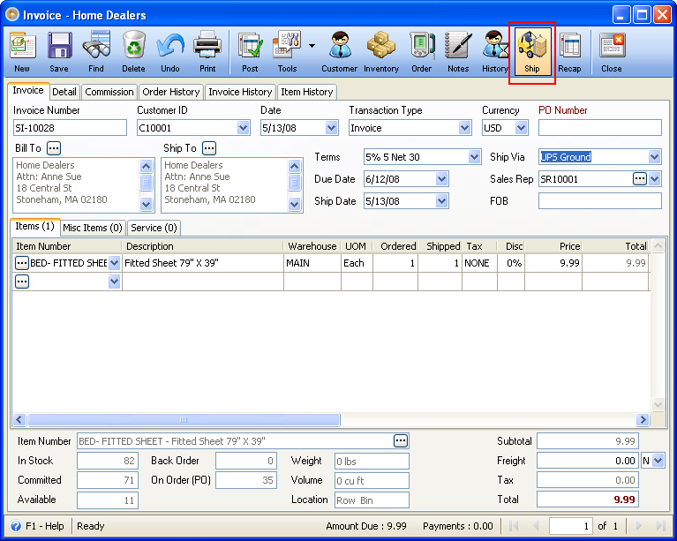Screen dimensions: 677x541
Task: Open Notes from the toolbar
Action: tap(458, 52)
